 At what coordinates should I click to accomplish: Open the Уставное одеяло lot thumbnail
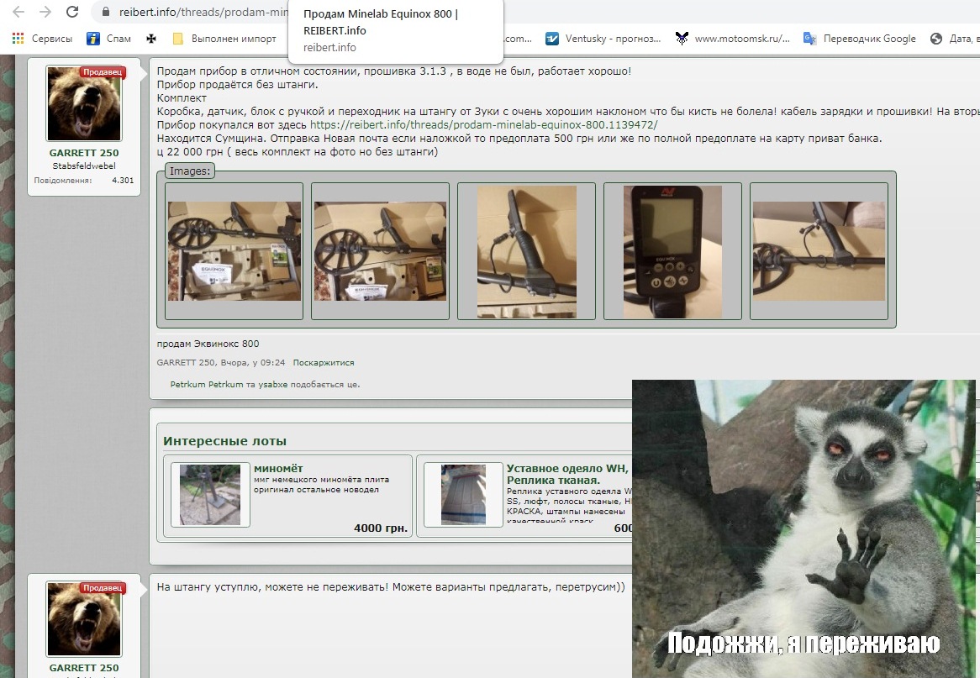(x=463, y=494)
